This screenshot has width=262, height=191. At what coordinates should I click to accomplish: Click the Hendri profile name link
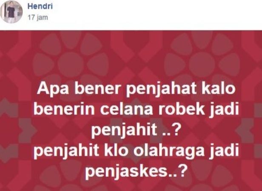tap(40, 6)
